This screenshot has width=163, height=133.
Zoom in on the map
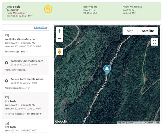tap(59, 31)
